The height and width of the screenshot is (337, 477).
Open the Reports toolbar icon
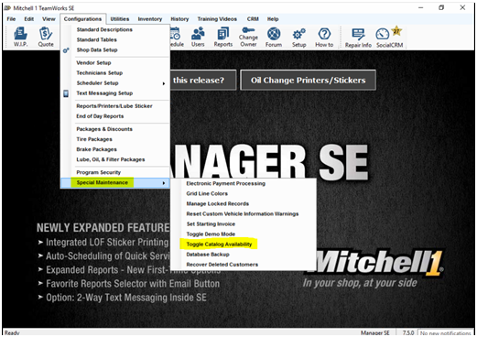223,37
